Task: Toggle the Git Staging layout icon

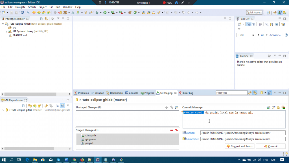Action: coord(270,93)
